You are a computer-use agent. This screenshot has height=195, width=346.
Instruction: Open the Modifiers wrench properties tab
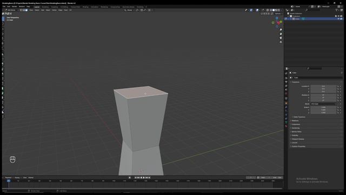[286, 107]
